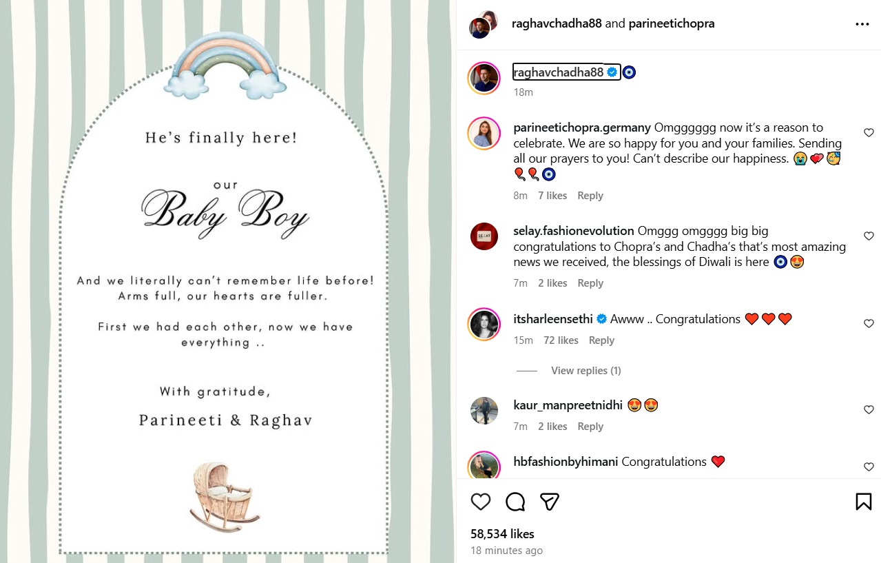Screen dimensions: 881x563
Task: Reply to parineetichopra.germany's comment
Action: coord(590,196)
